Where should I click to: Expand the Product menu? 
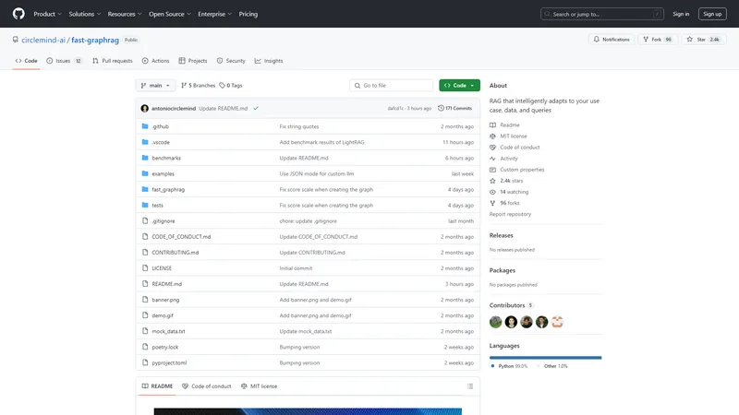point(48,14)
